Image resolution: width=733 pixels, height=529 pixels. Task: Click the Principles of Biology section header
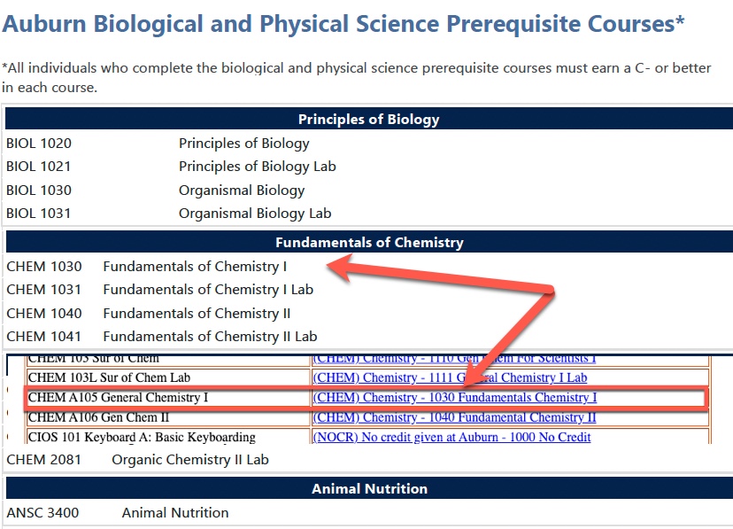369,119
